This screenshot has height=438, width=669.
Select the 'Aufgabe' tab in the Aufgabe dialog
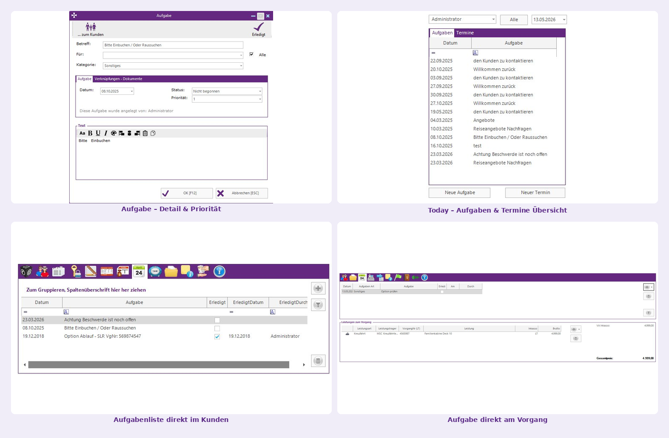[84, 79]
